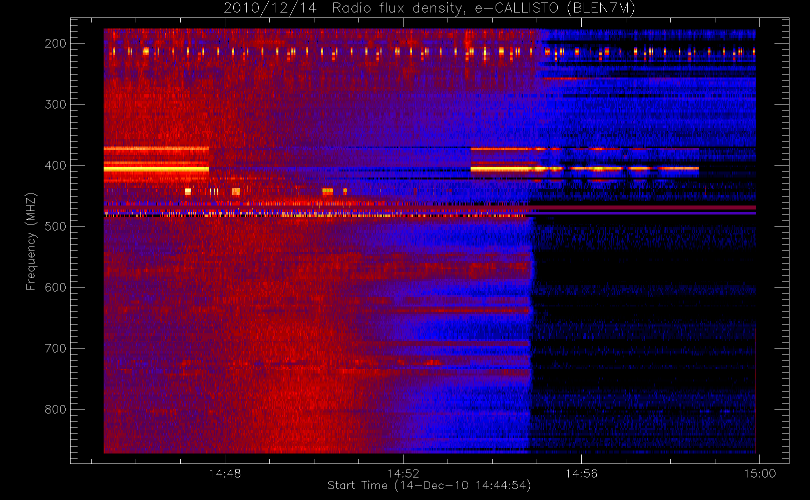Click the 14:48 time tick label
Screen dimensions: 810x500
225,473
